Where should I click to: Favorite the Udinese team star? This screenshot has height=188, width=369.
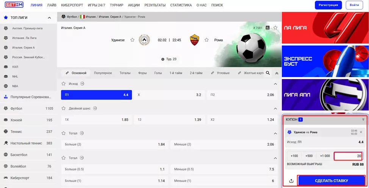132,40
